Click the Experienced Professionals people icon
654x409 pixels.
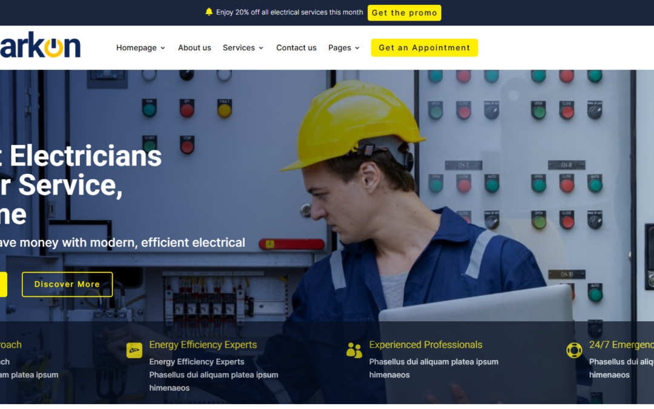[354, 350]
